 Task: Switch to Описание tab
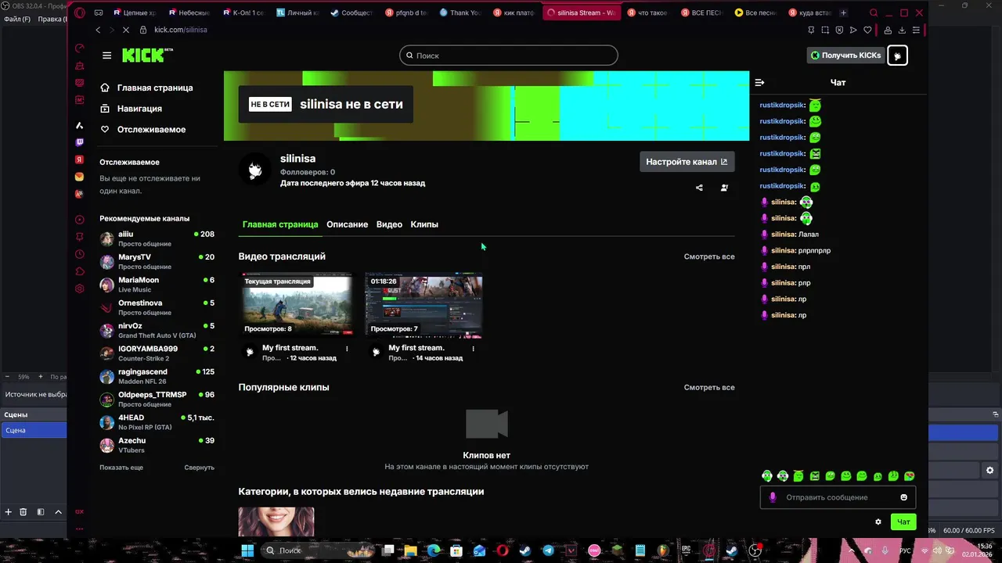click(347, 224)
